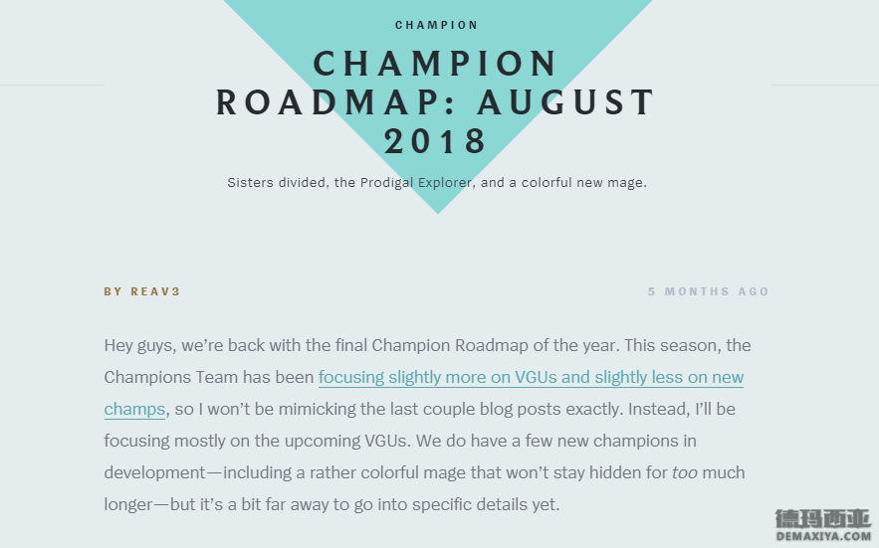Click "colorful new mage" in the subtitle
Image resolution: width=879 pixels, height=548 pixels.
tap(583, 183)
